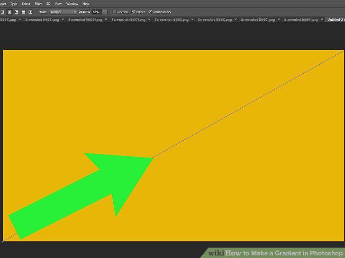This screenshot has width=345, height=258.
Task: Close the Screenshot (6658).png tab
Action: (192, 19)
